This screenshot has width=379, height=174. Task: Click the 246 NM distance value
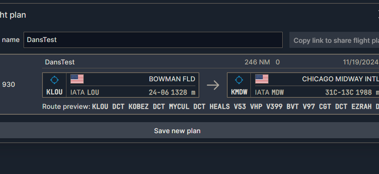(257, 62)
